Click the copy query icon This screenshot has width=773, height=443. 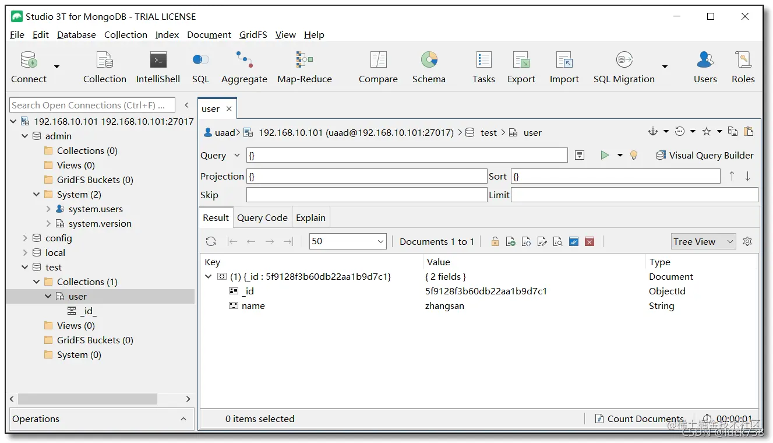pyautogui.click(x=733, y=132)
